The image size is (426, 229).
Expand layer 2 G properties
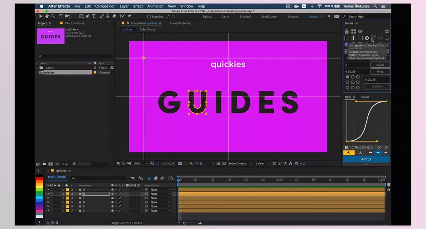(64, 190)
